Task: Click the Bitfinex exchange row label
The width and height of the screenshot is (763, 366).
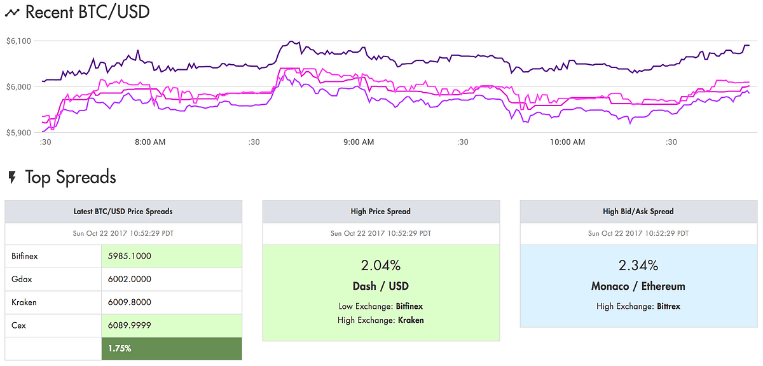Action: (x=25, y=256)
